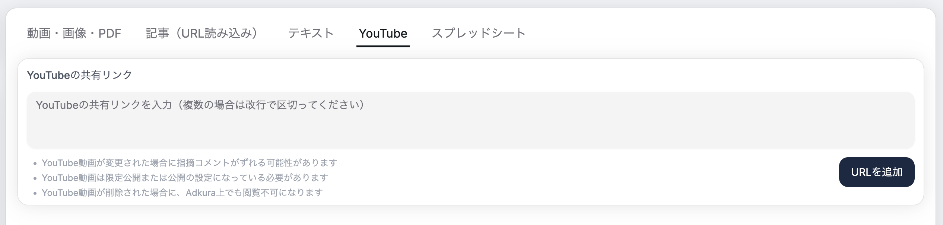Viewport: 943px width, 225px height.
Task: Click the bullet point beside the third note
Action: tap(34, 193)
